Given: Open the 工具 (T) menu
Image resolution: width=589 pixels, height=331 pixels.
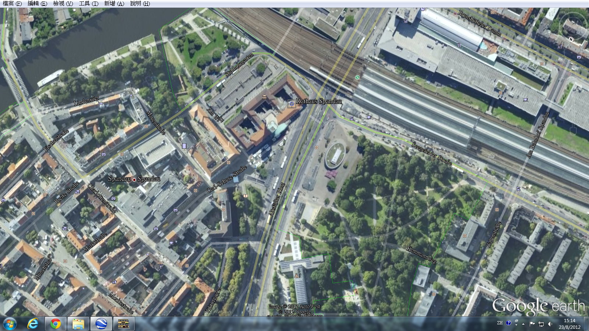Looking at the screenshot, I should 89,3.
